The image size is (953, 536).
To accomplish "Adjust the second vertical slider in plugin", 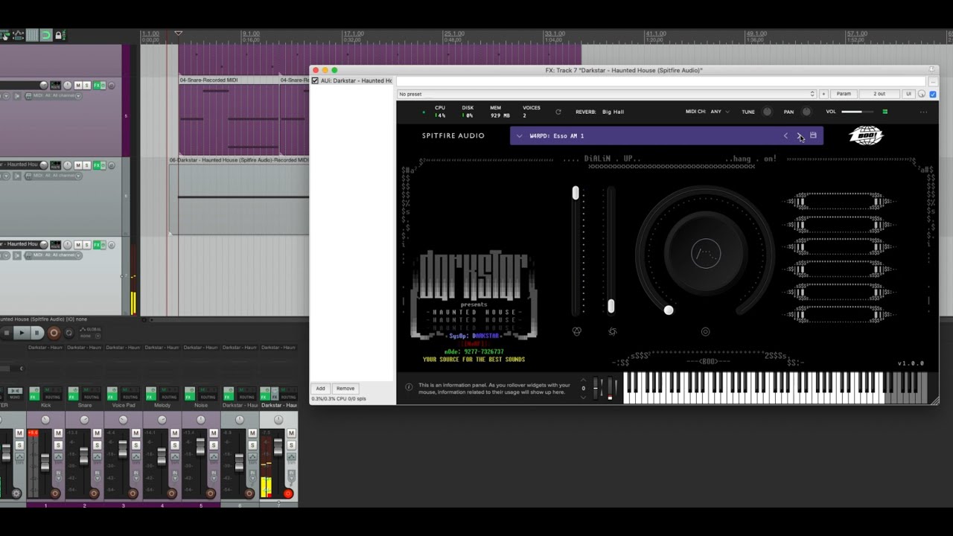I will click(x=611, y=249).
